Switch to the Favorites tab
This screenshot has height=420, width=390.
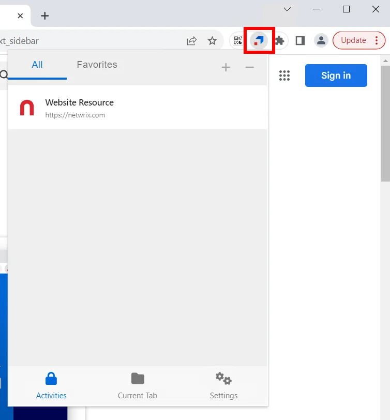[97, 65]
